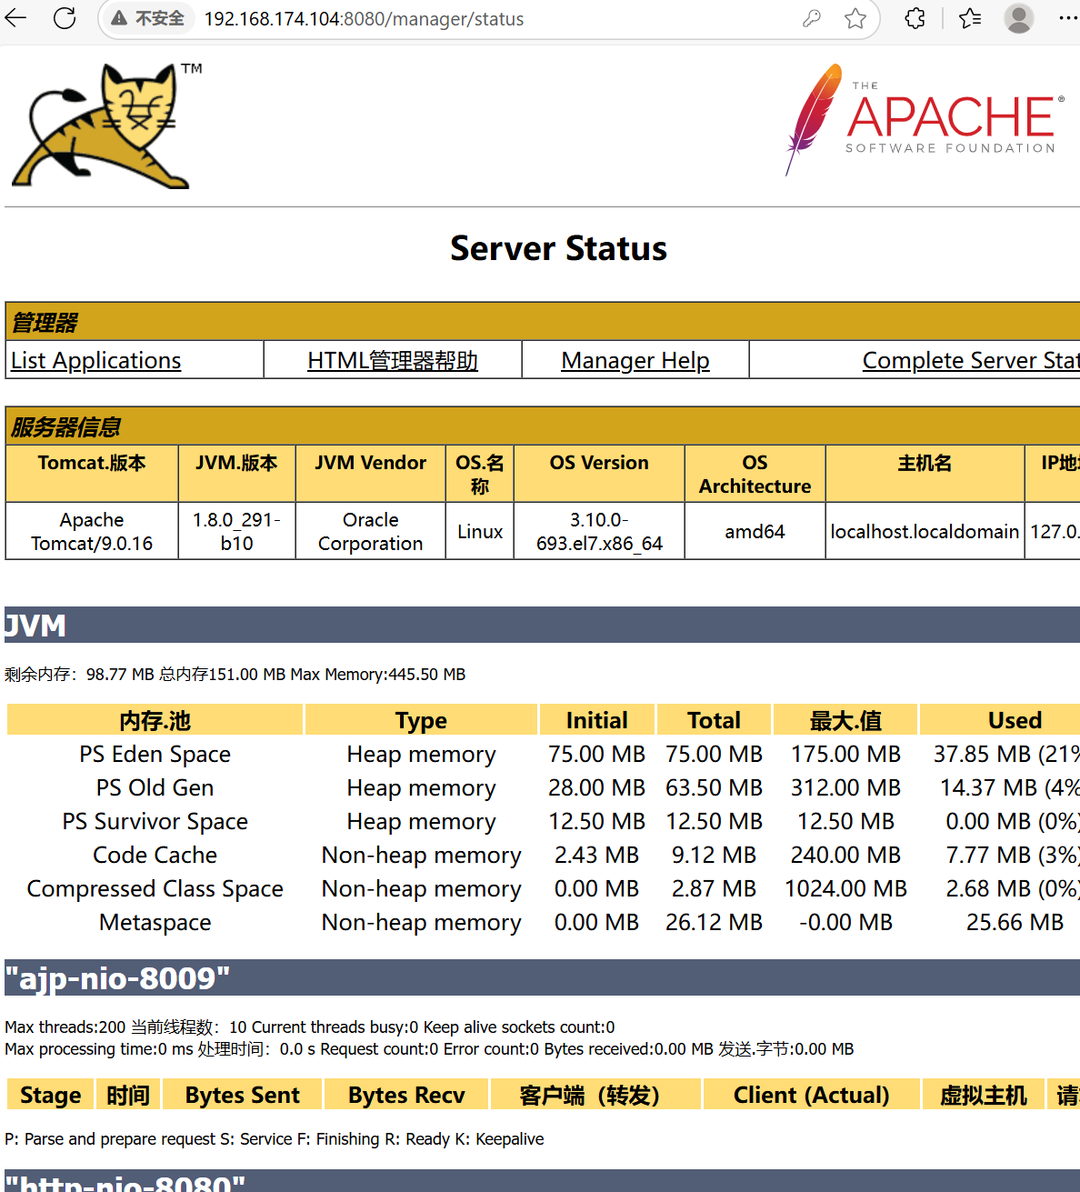1080x1192 pixels.
Task: Select the 3.10.0-693.el7.x86_64 cell
Action: tap(599, 531)
